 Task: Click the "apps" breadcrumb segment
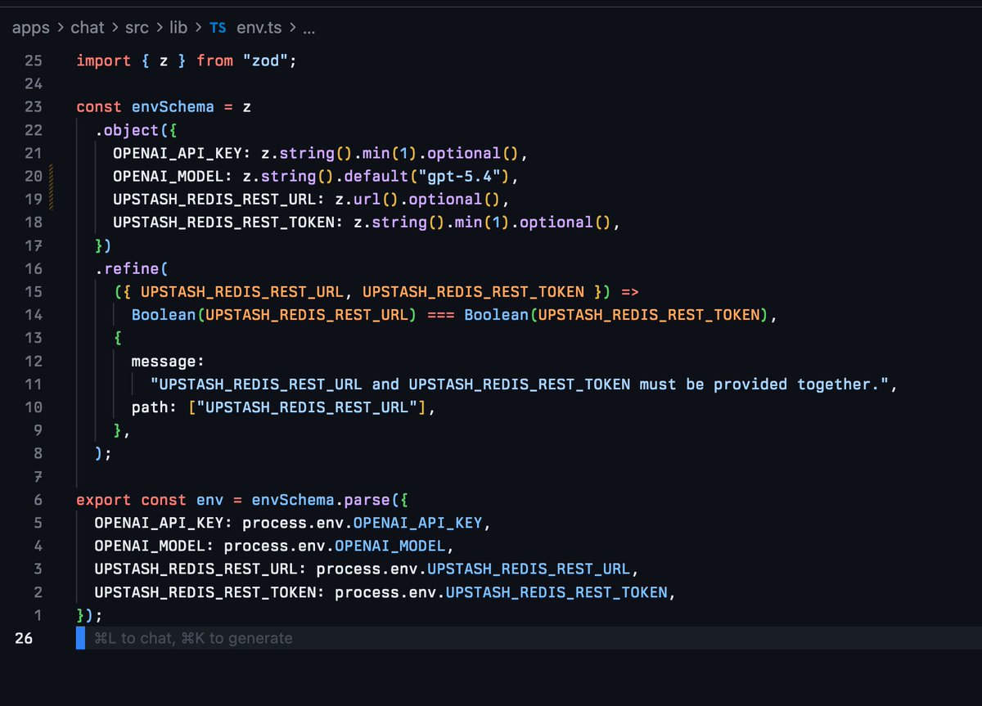pyautogui.click(x=31, y=28)
